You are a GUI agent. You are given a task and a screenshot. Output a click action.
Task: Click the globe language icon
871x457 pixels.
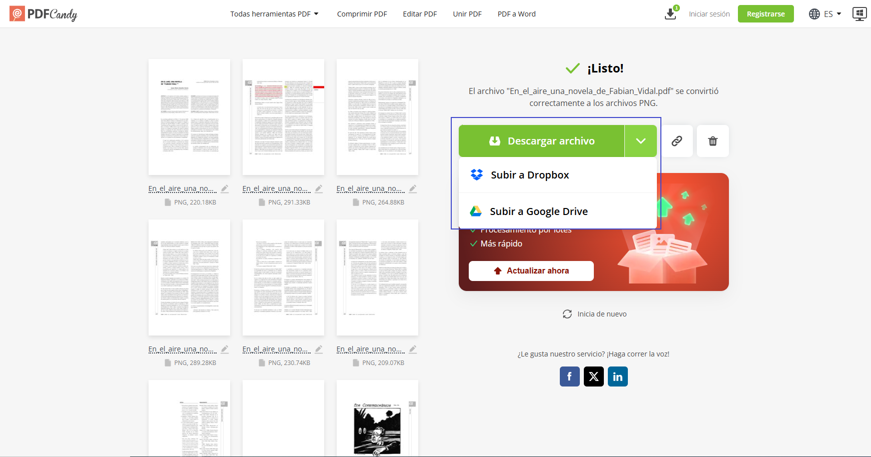[x=814, y=14]
